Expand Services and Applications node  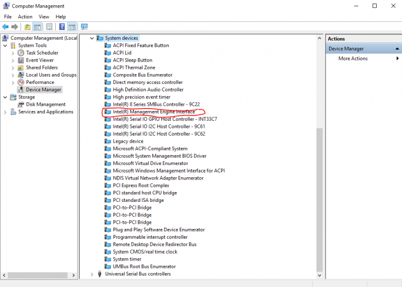point(5,112)
